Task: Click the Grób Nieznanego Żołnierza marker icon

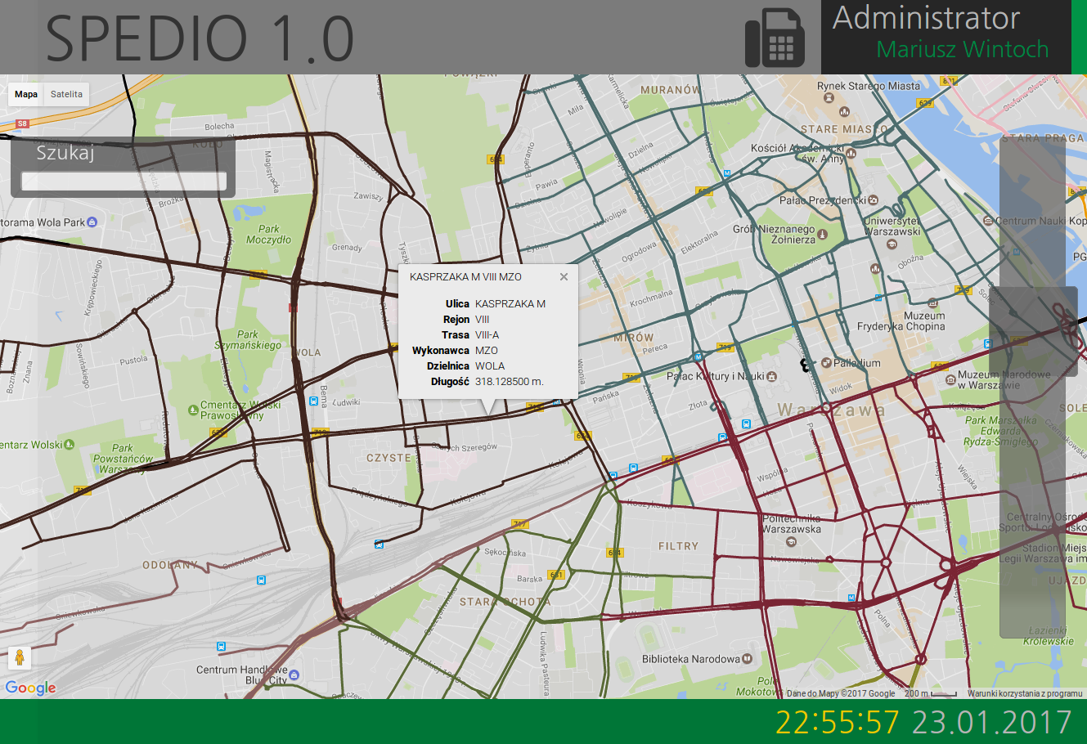Action: (823, 234)
